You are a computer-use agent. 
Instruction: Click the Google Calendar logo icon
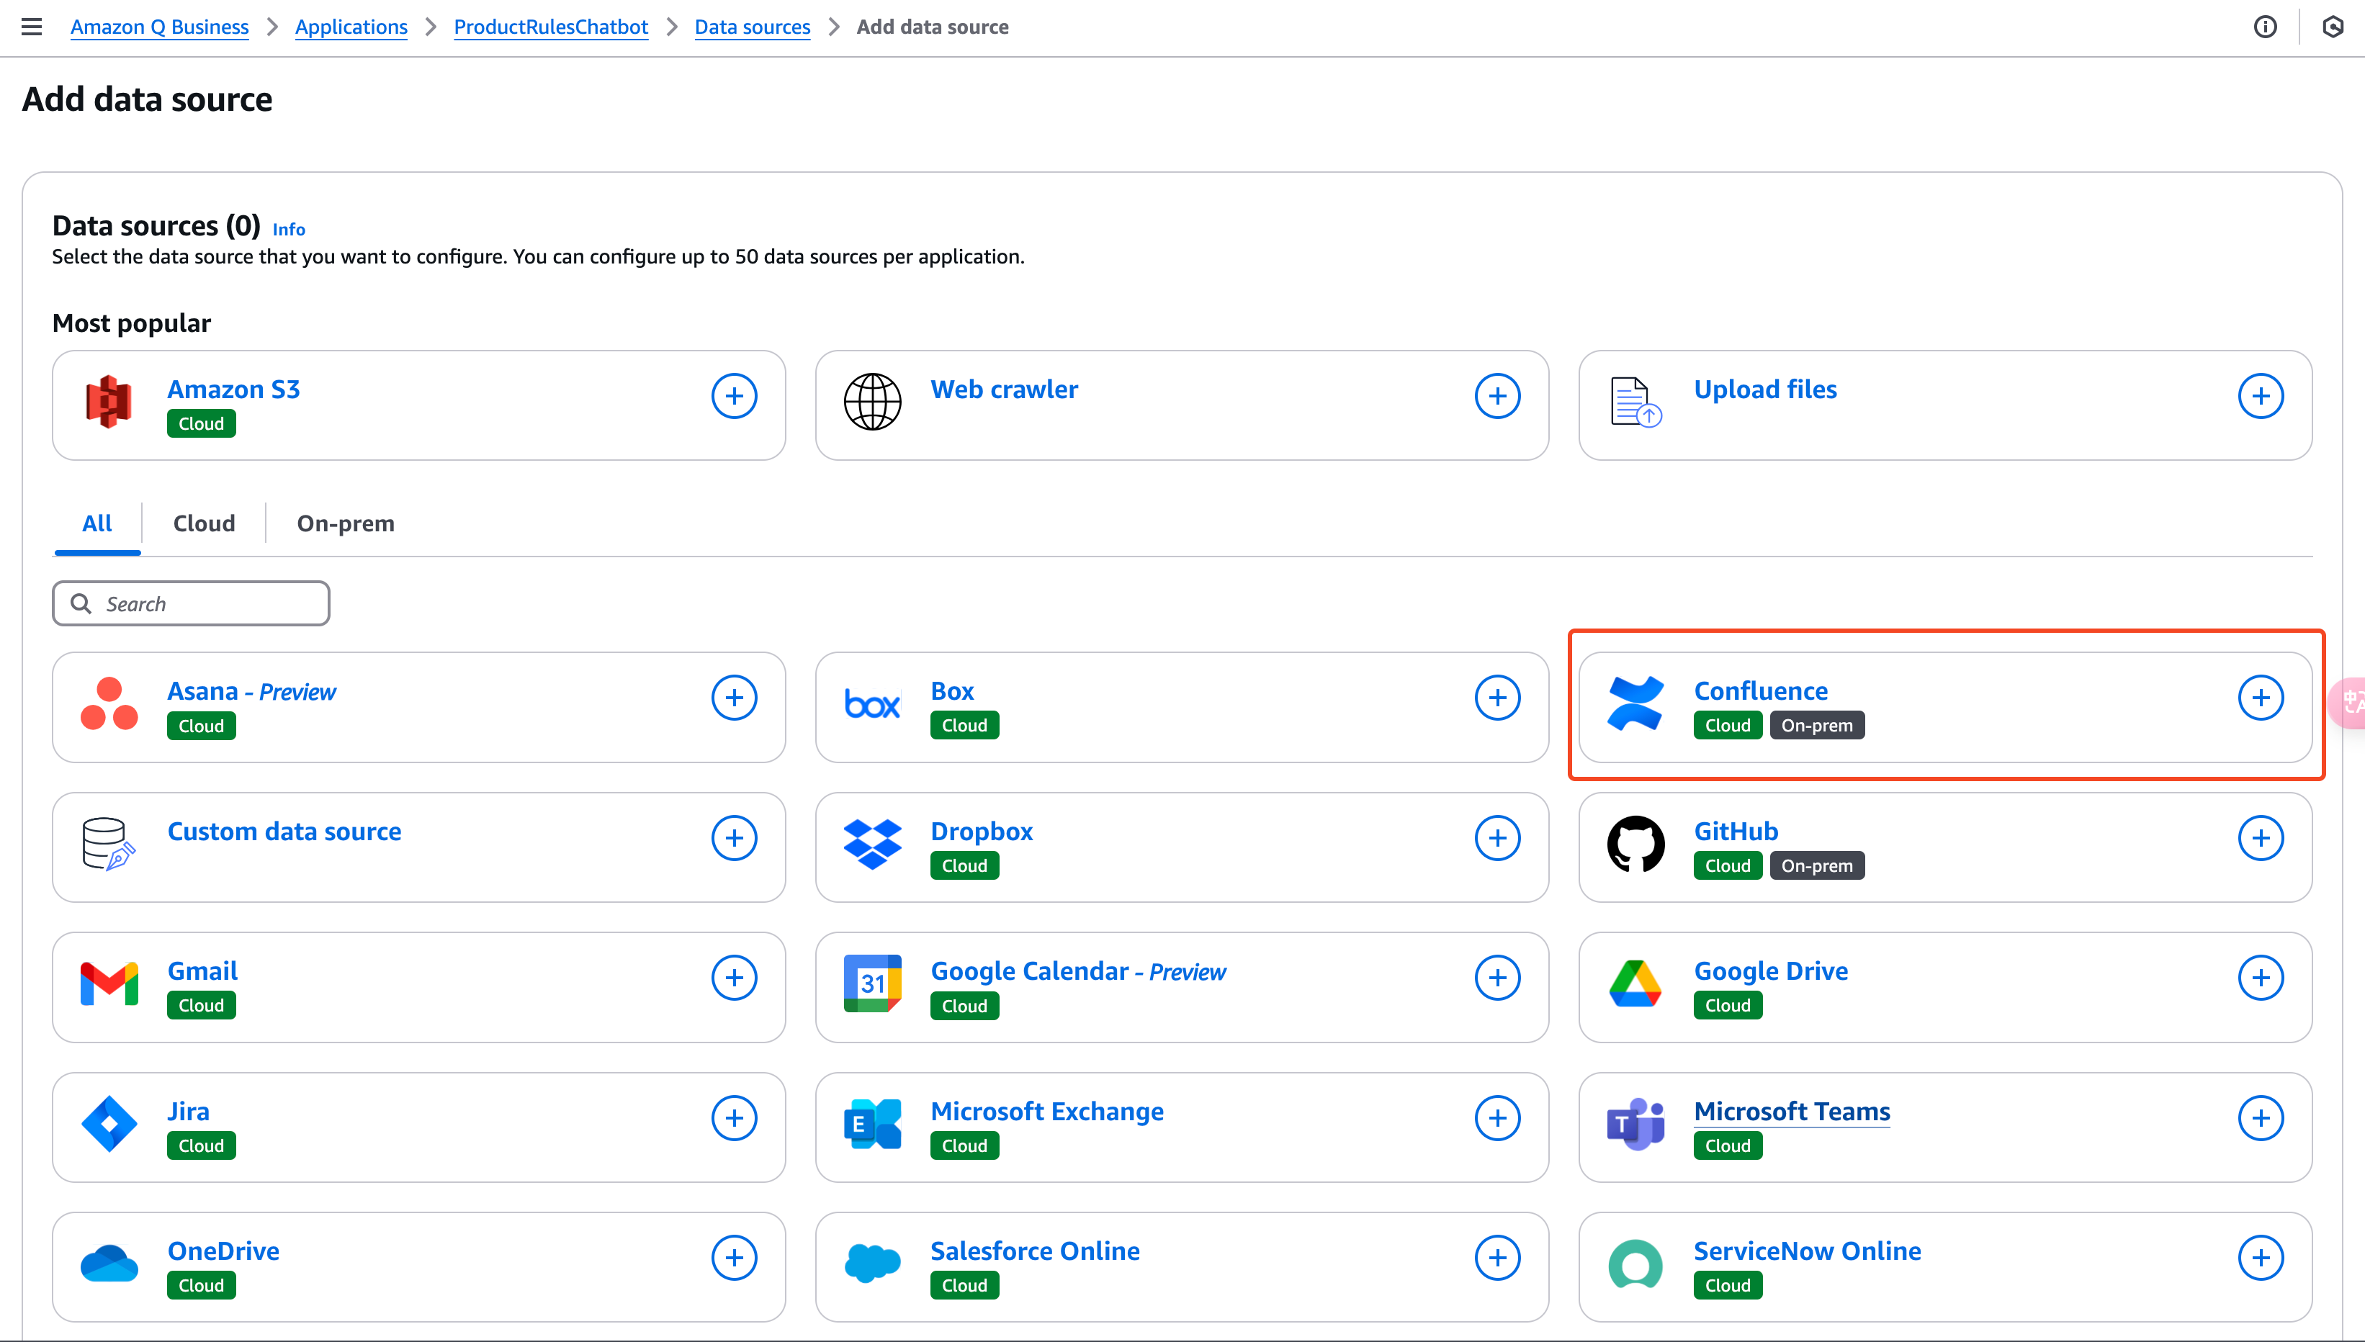[872, 983]
